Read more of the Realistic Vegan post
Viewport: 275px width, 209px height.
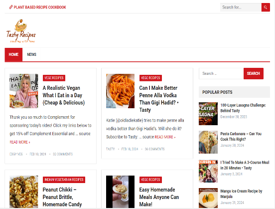(x=19, y=142)
